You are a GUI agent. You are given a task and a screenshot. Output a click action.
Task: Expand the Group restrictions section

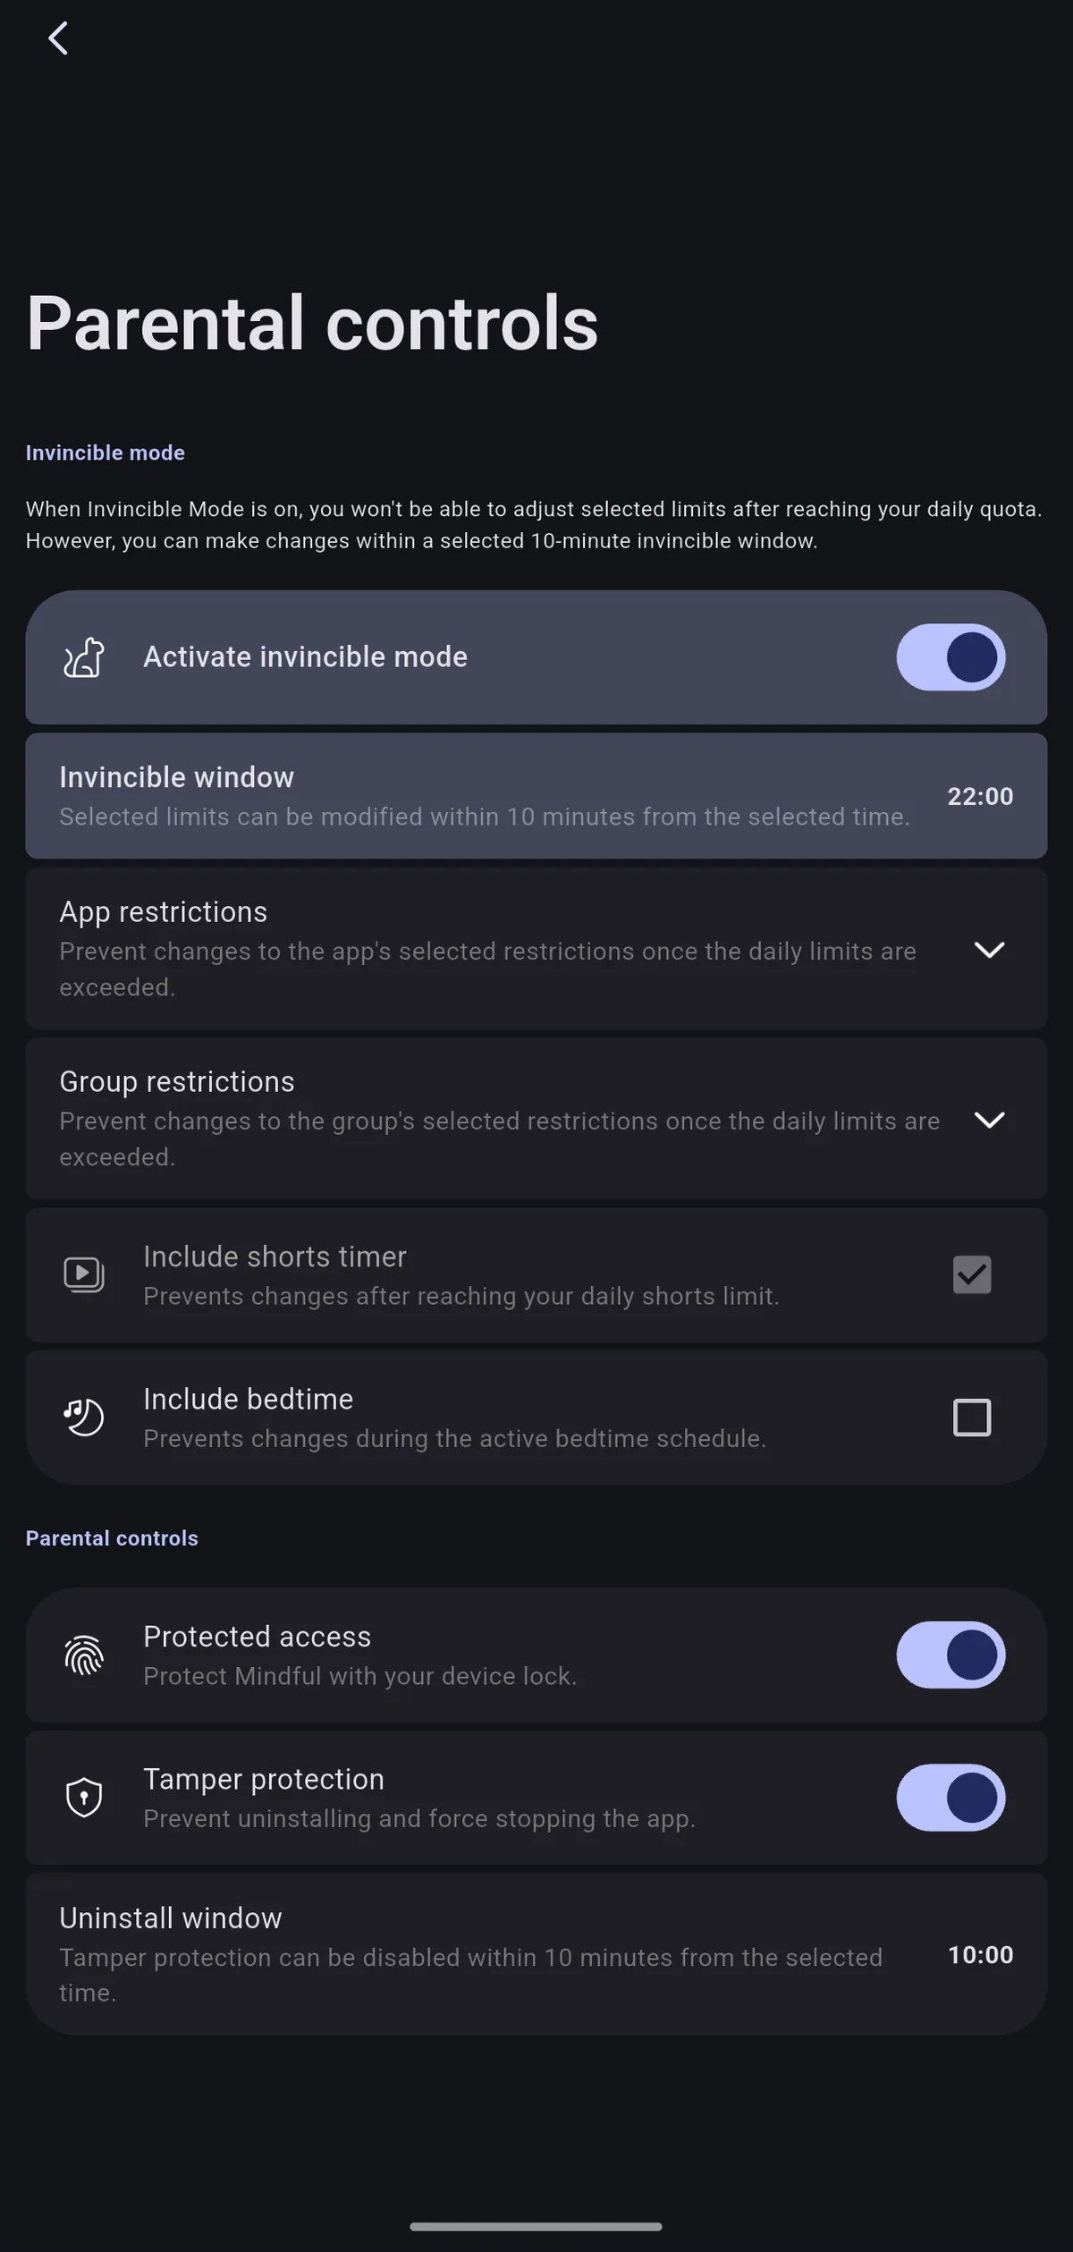pos(991,1120)
